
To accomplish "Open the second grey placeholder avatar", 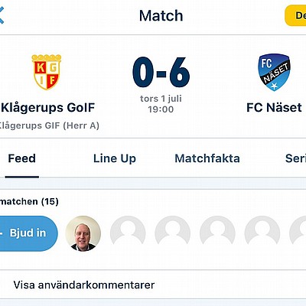I will 173,233.
